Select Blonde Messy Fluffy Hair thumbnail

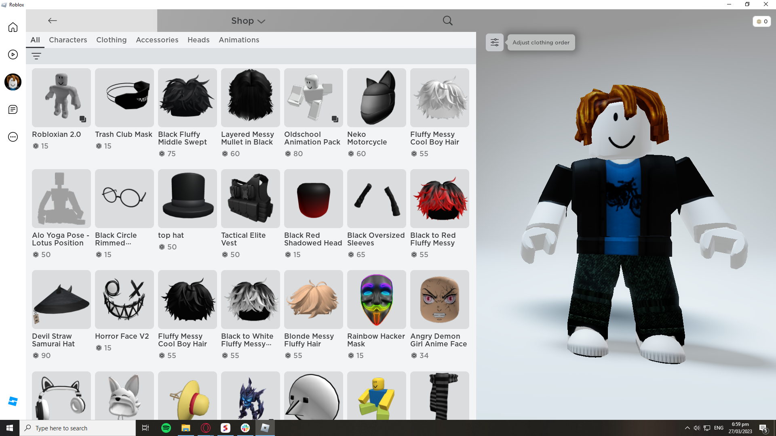(313, 299)
